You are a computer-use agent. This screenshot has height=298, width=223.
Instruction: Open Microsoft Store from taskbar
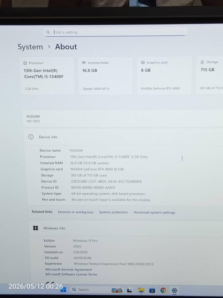pos(152,290)
